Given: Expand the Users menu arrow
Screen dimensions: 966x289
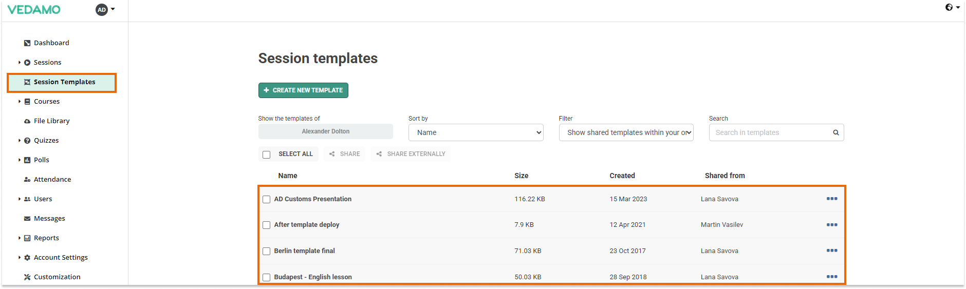Looking at the screenshot, I should 20,199.
